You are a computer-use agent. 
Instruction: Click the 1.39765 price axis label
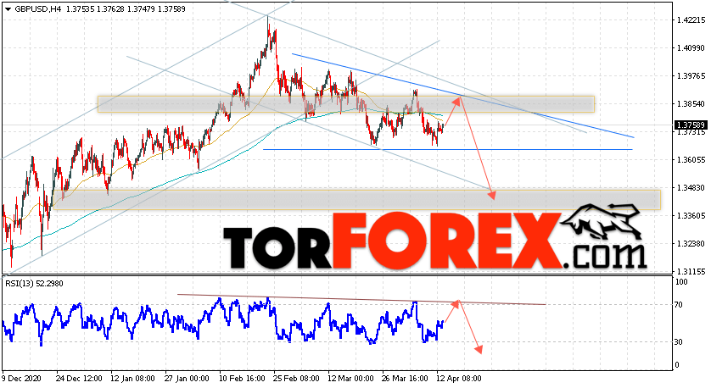(x=691, y=75)
